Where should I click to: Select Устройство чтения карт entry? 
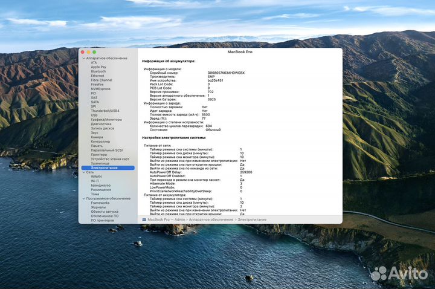(110, 159)
